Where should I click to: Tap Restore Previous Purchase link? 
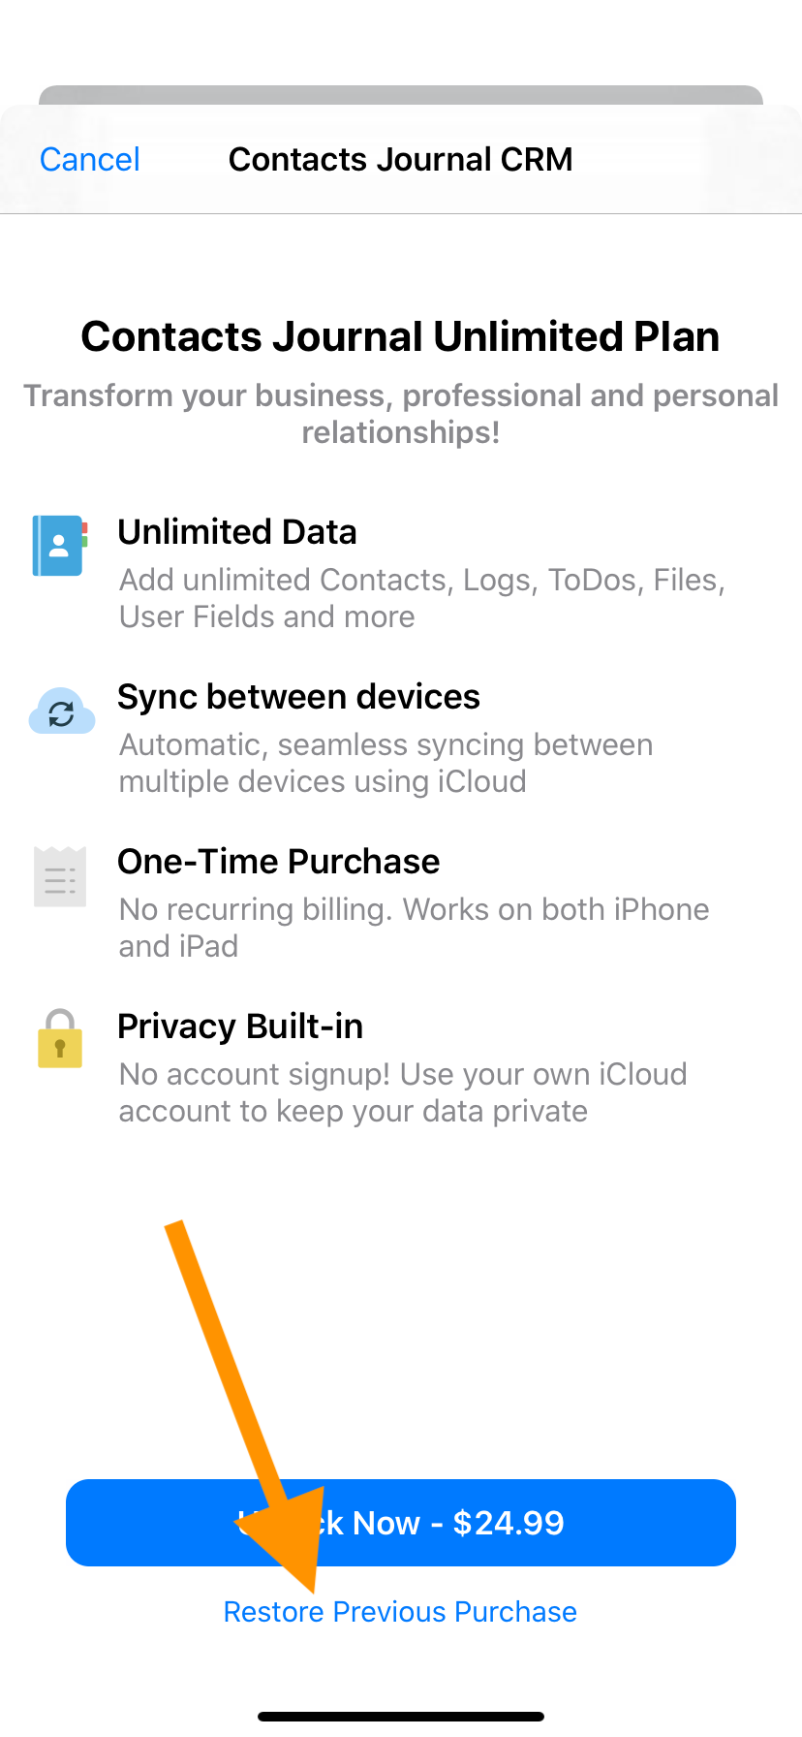(x=400, y=1612)
